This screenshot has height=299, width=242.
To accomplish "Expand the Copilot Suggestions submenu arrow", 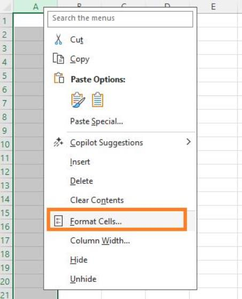I will tap(189, 142).
